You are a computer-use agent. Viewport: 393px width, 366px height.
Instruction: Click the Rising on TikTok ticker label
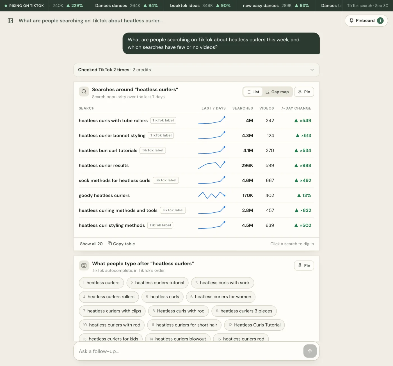24,6
